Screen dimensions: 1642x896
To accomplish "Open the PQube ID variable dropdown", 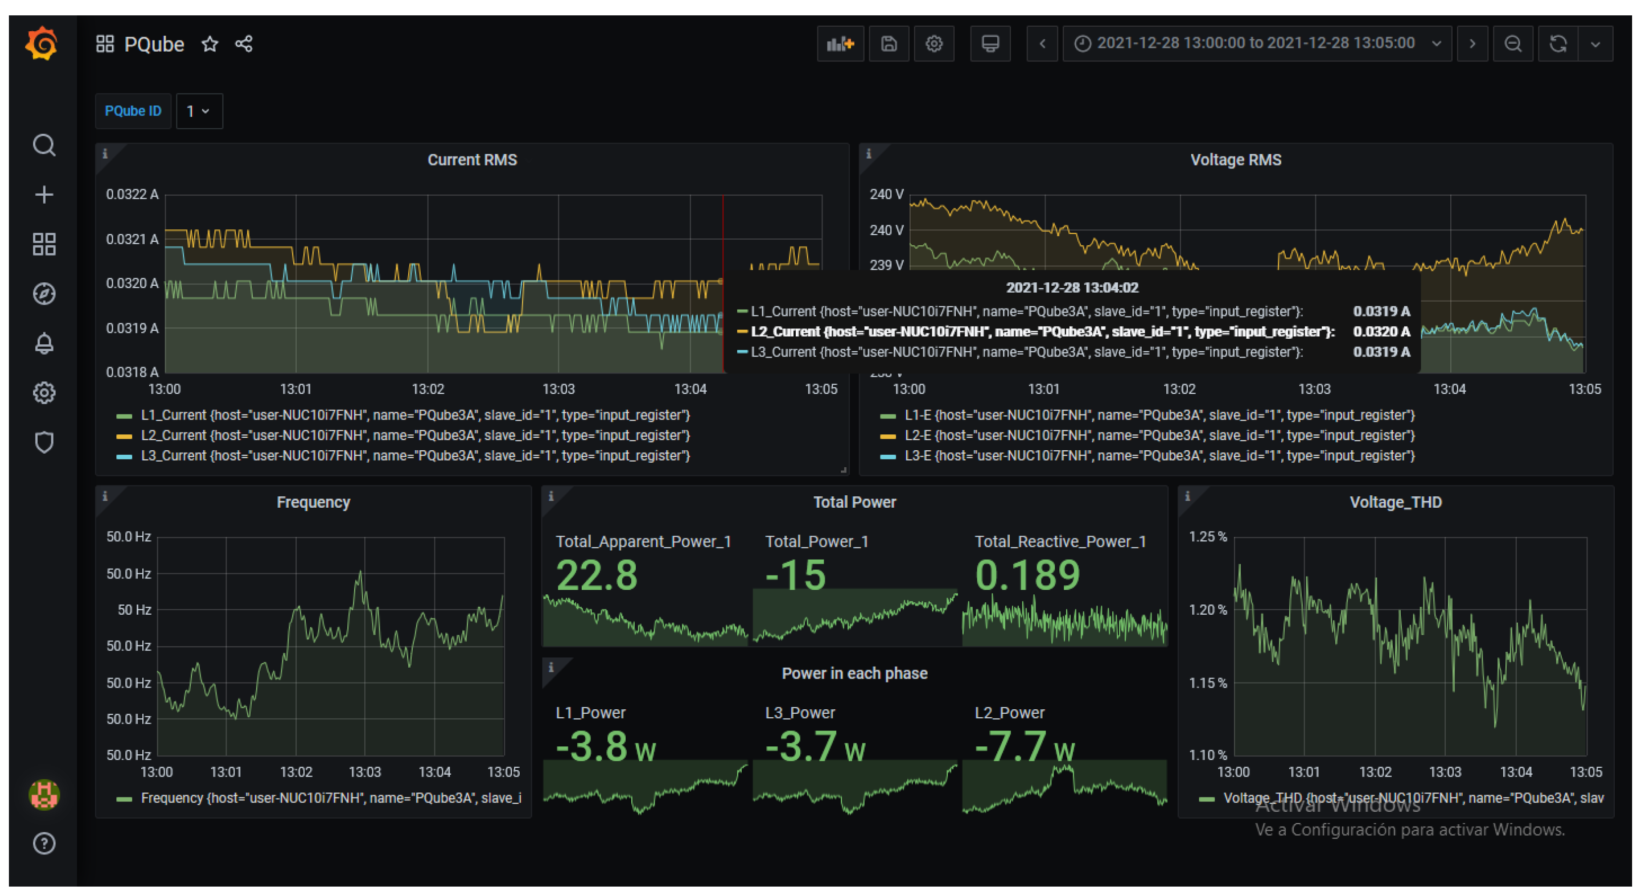I will coord(199,111).
